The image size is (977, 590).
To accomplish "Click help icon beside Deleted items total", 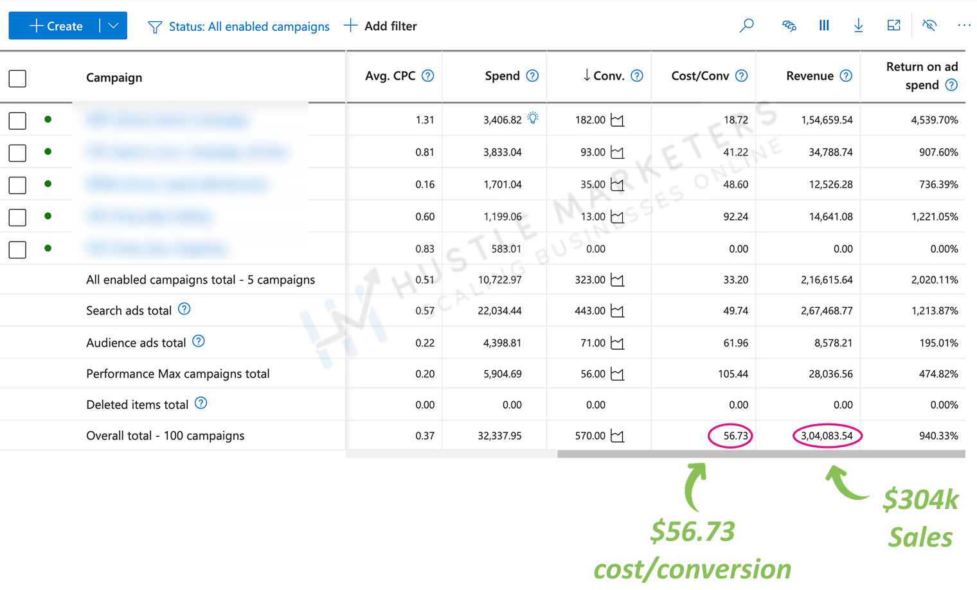I will tap(201, 404).
